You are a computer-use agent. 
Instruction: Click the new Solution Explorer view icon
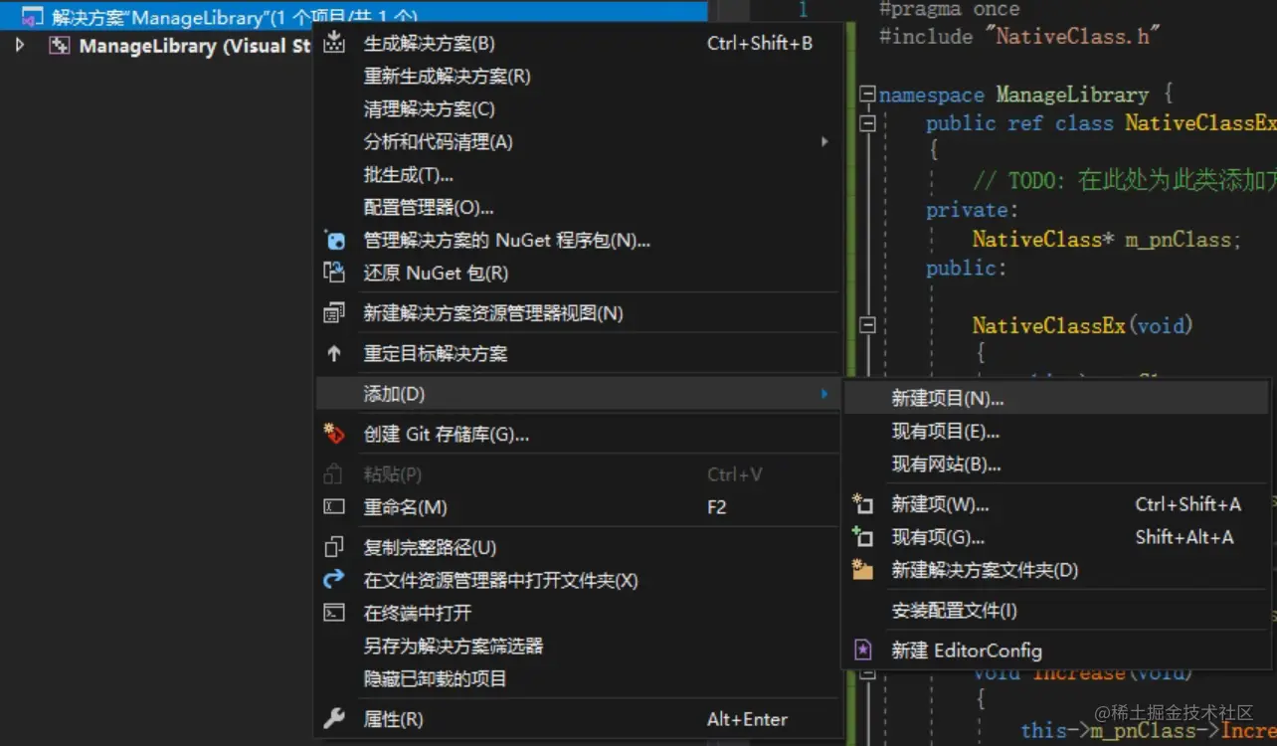coord(334,313)
